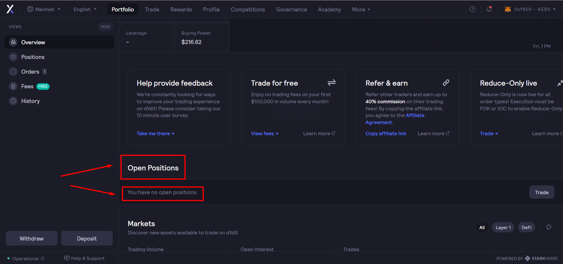The height and width of the screenshot is (264, 563).
Task: Follow the Take me there link
Action: pos(155,133)
